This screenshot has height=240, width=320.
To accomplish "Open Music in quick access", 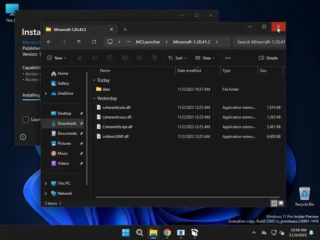I will (62, 153).
